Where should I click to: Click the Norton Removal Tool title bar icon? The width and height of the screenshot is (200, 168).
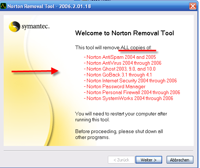(3, 6)
